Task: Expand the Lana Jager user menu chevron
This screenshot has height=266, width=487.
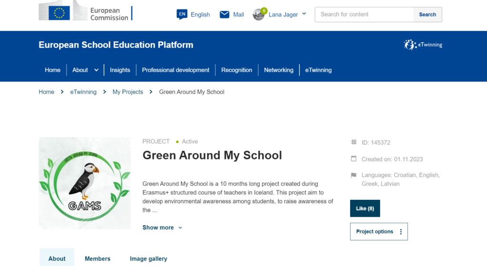Action: 304,14
